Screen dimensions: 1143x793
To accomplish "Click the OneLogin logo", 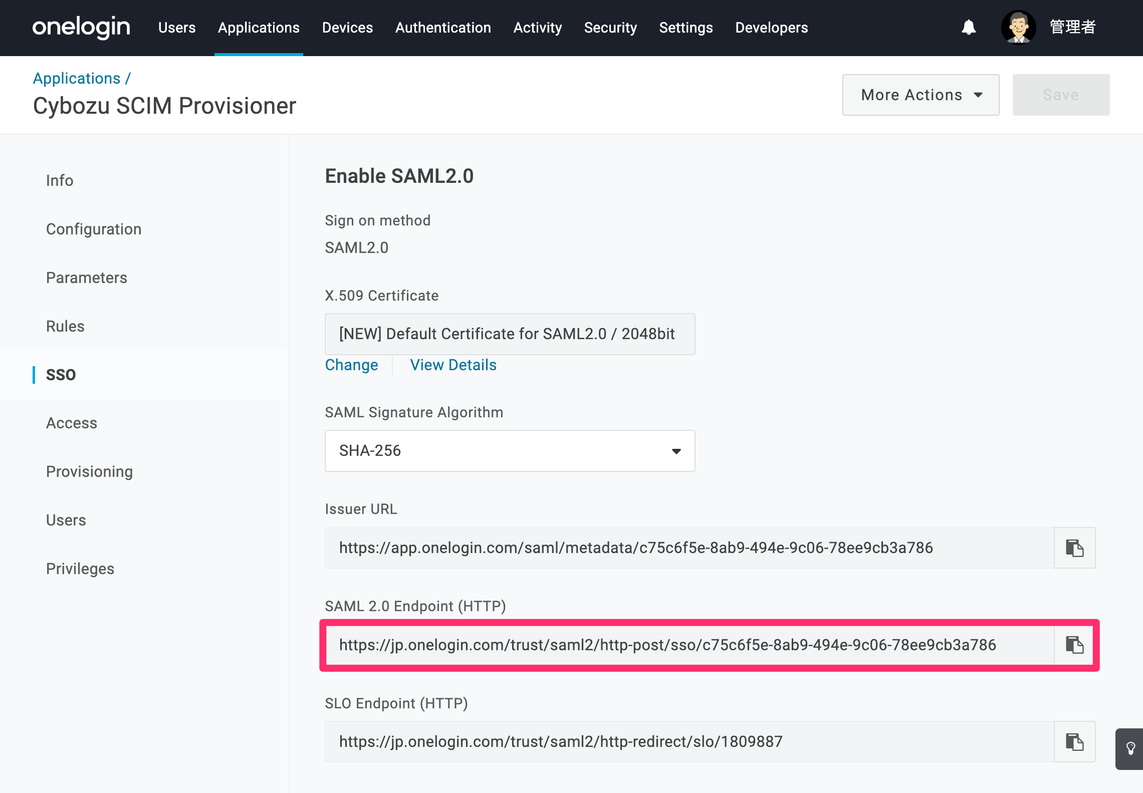I will pyautogui.click(x=81, y=27).
